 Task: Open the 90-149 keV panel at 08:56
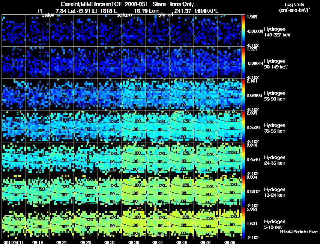tap(230, 63)
